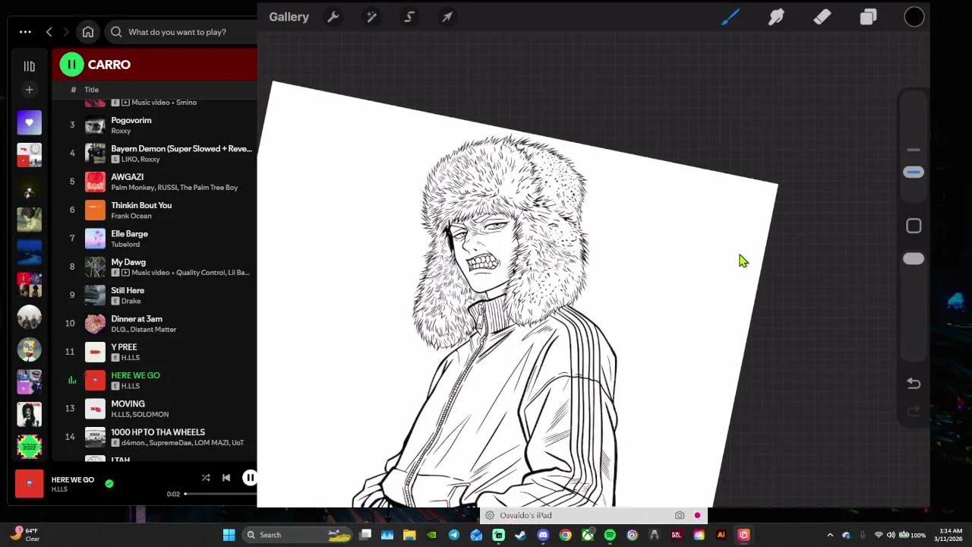Open Discord from the taskbar
972x547 pixels.
click(x=543, y=535)
